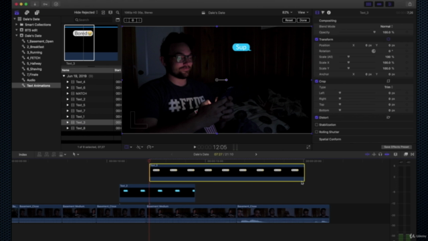Open the Hide Rejected filter dropdown
The image size is (428, 241).
86,13
